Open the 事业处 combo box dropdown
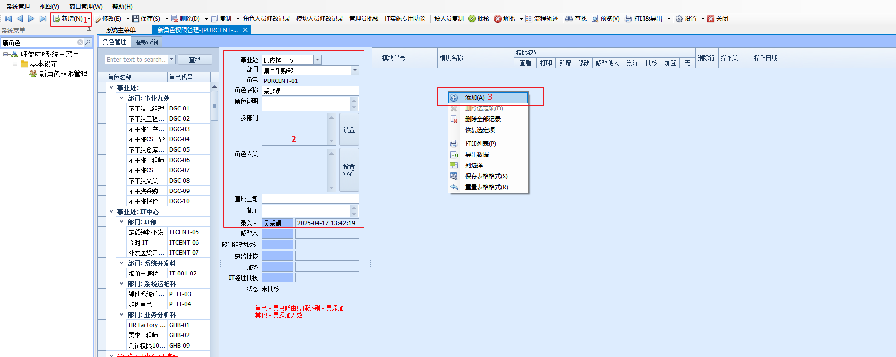 pos(317,60)
